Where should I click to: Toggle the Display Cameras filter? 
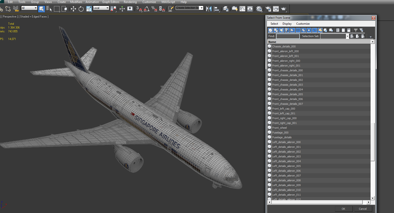coord(287,30)
